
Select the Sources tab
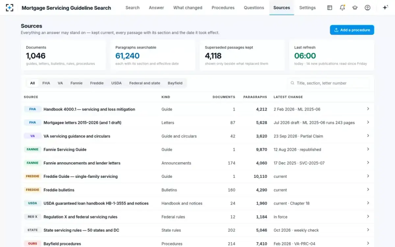point(281,8)
